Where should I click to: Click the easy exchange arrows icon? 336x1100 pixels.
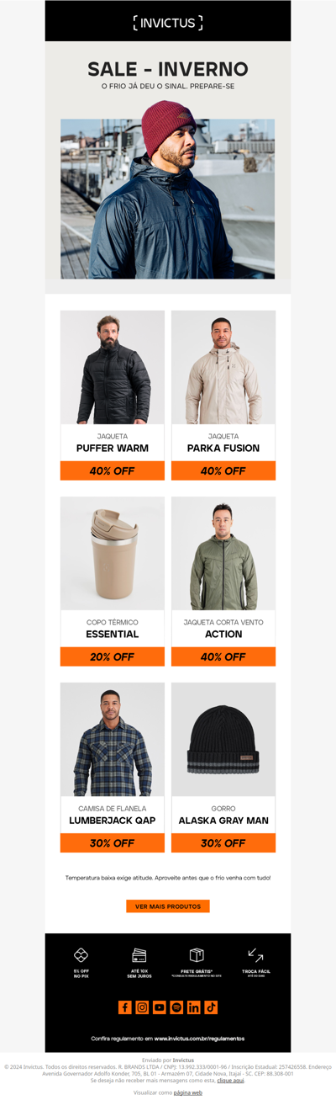pos(255,954)
